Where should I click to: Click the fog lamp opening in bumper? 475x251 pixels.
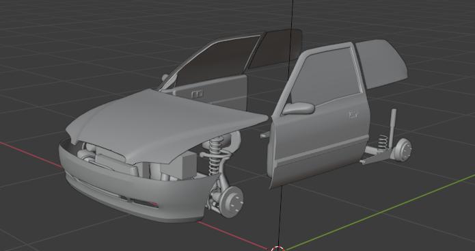coord(145,203)
